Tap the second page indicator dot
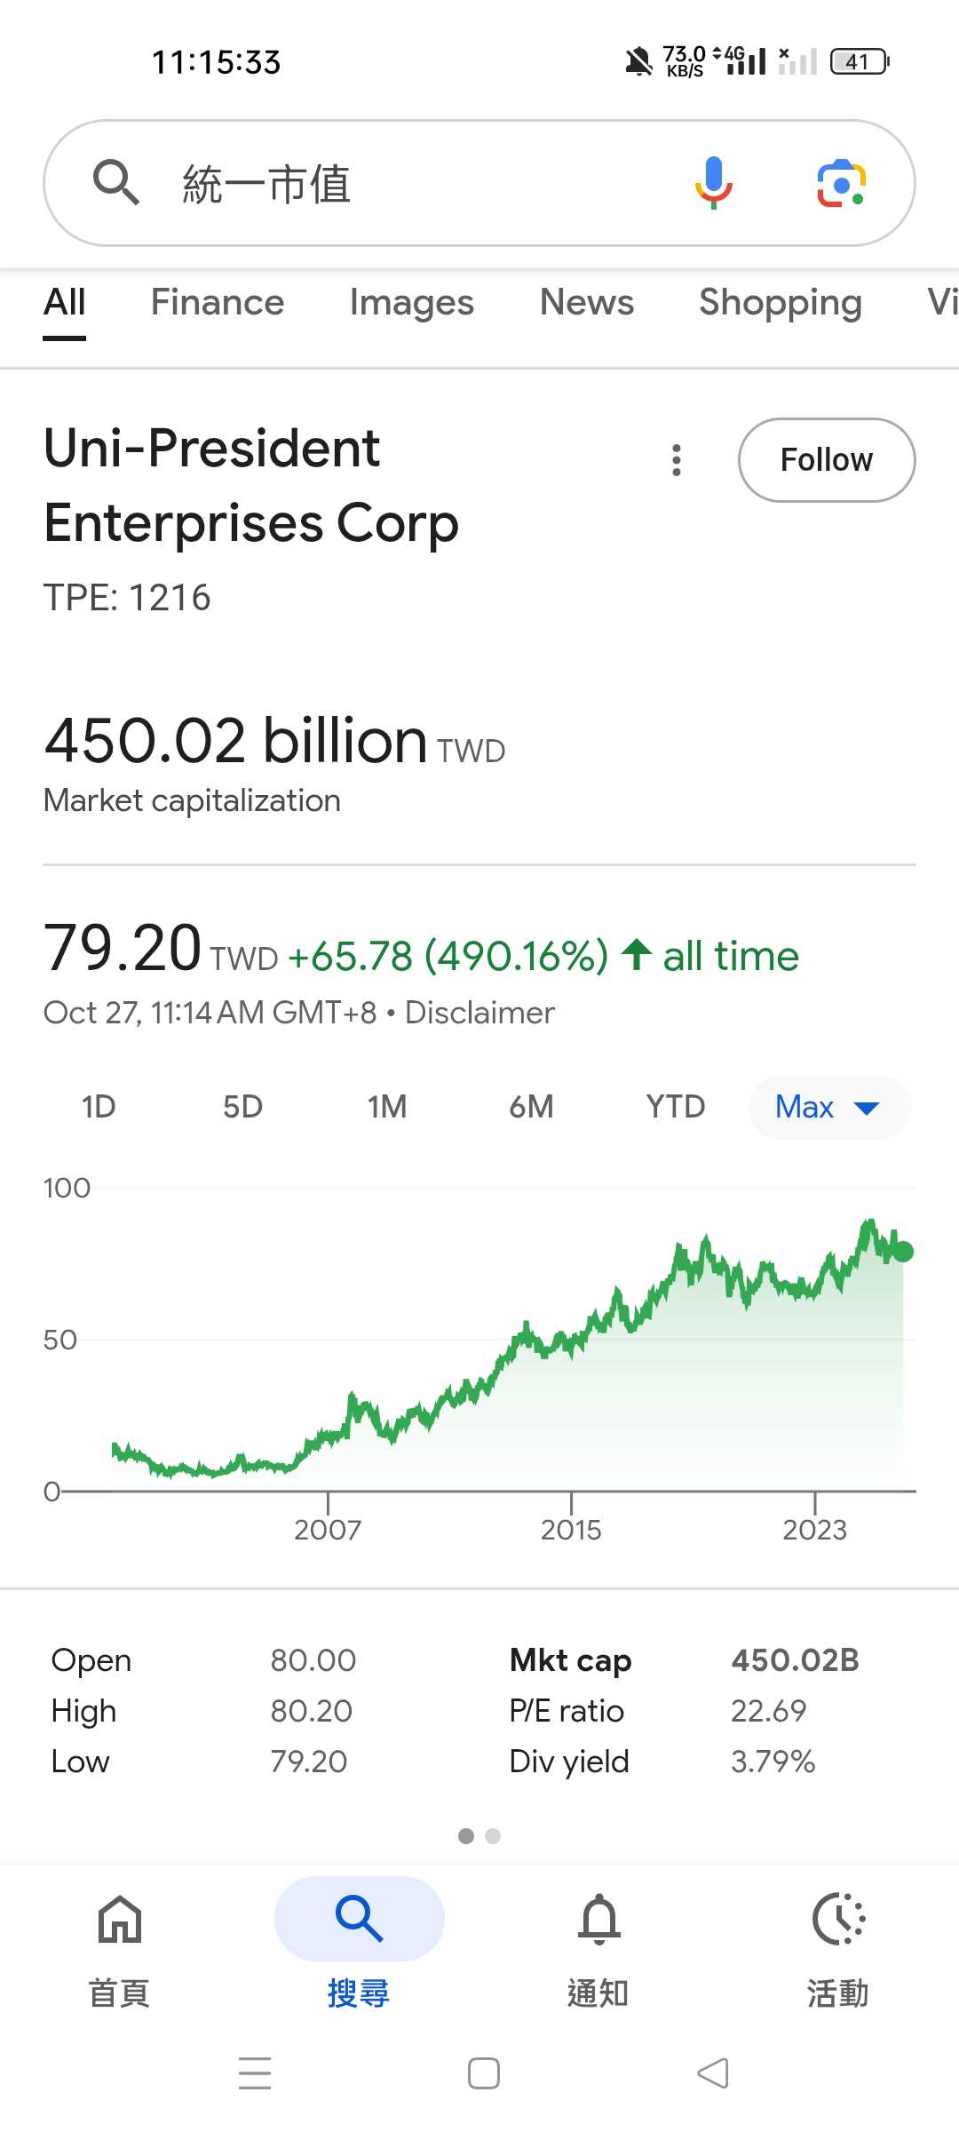This screenshot has width=959, height=2132. point(493,1836)
